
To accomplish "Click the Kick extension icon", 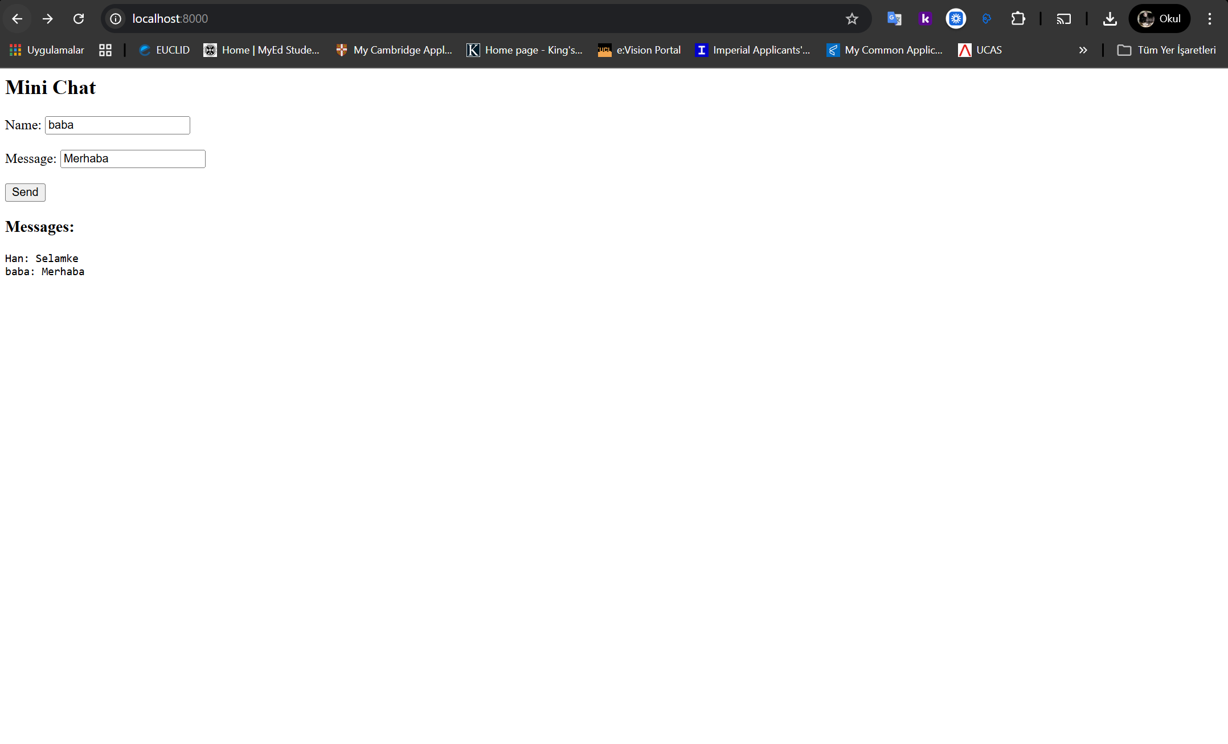I will point(925,18).
